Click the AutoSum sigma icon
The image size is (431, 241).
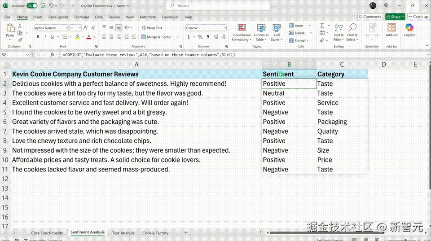[322, 26]
